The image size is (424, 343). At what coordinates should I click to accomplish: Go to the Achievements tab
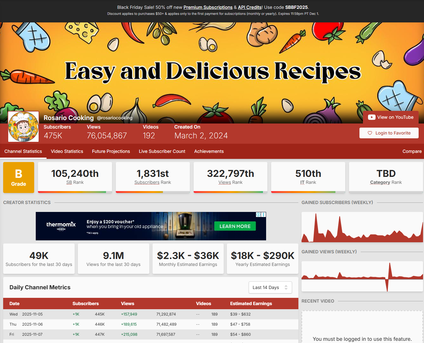pos(209,151)
